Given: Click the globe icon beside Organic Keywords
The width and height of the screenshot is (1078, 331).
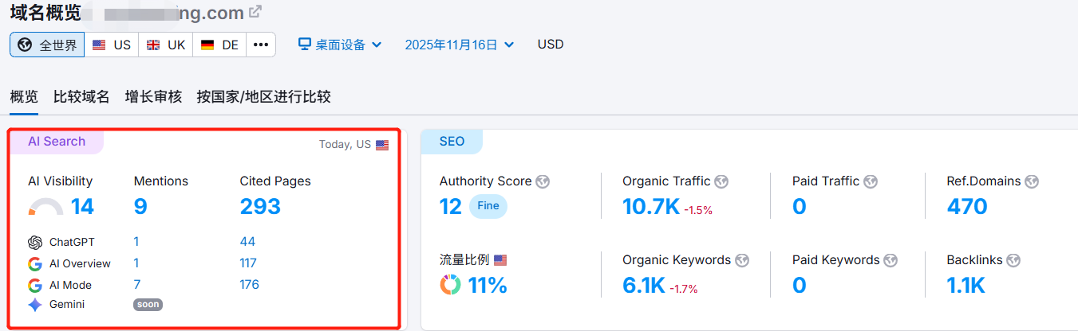Looking at the screenshot, I should point(742,260).
